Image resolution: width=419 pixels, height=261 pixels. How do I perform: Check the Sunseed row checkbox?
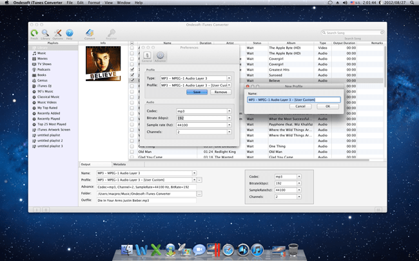[x=132, y=75]
